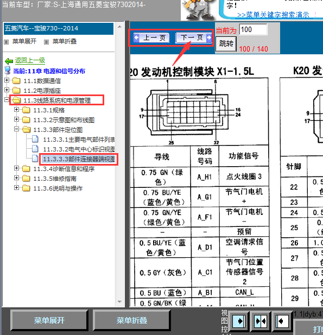Click folder icon of 11.3线路系统和电源管理
This screenshot has width=323, height=335.
coord(16,100)
